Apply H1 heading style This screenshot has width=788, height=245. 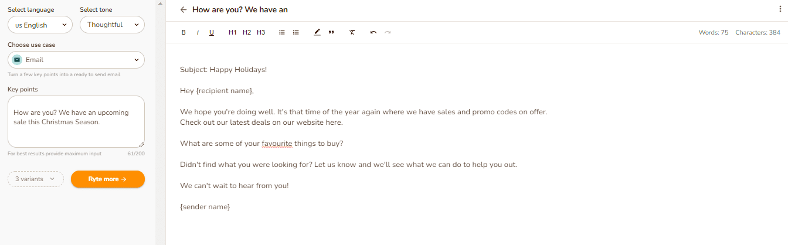(x=233, y=32)
